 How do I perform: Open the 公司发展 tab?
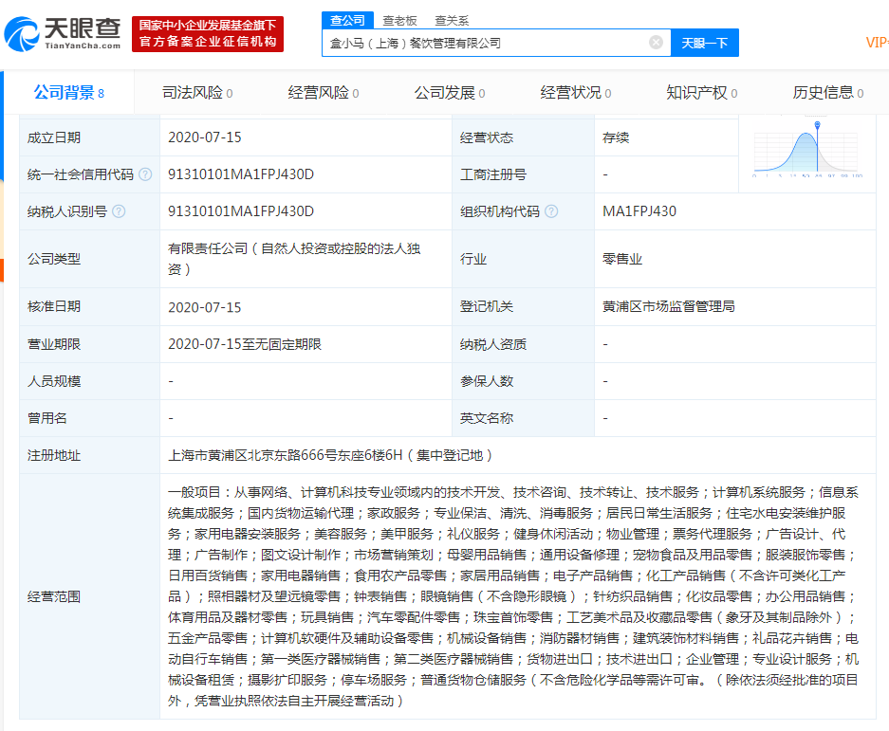[450, 92]
